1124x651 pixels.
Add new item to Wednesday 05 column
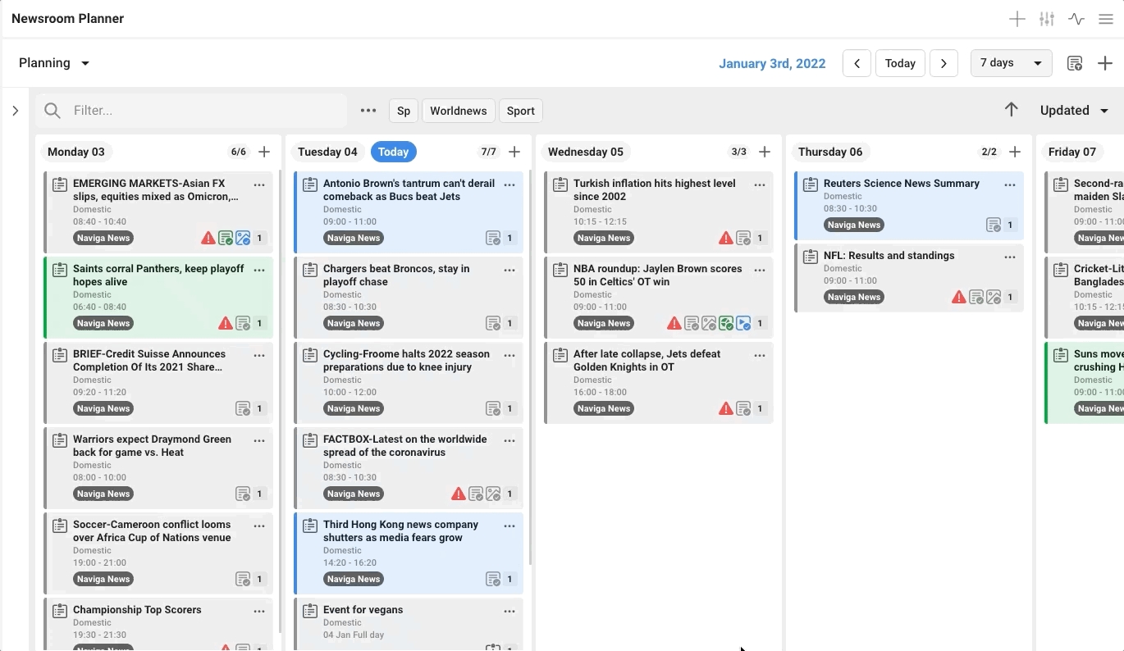765,152
